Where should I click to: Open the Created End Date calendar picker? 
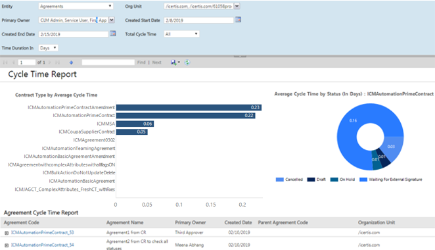112,34
